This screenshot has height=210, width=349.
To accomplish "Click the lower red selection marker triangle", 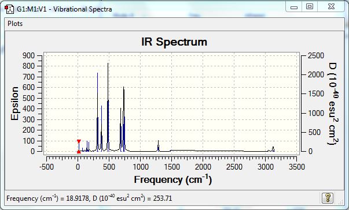I will (x=79, y=152).
